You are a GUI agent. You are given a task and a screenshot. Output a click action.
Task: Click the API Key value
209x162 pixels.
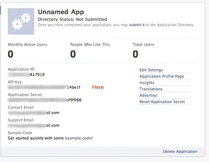point(44,87)
